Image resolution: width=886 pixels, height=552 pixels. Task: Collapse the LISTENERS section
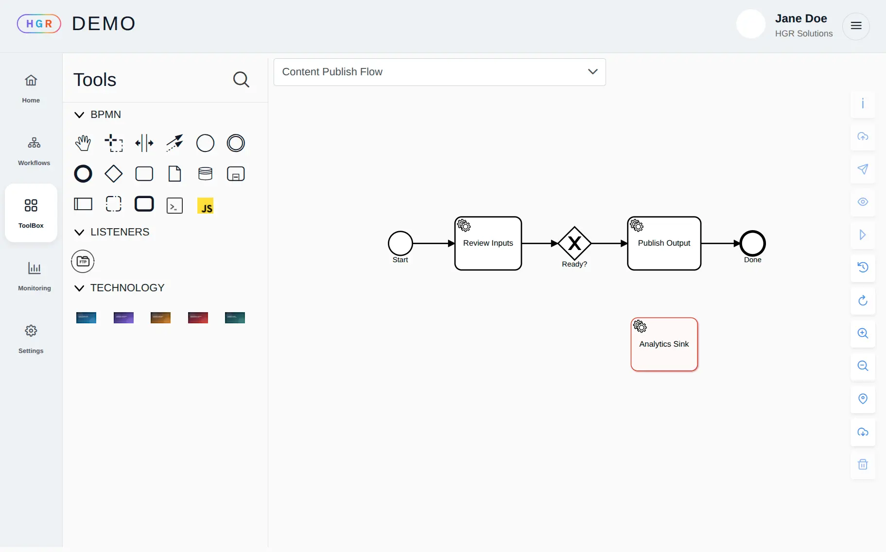79,233
